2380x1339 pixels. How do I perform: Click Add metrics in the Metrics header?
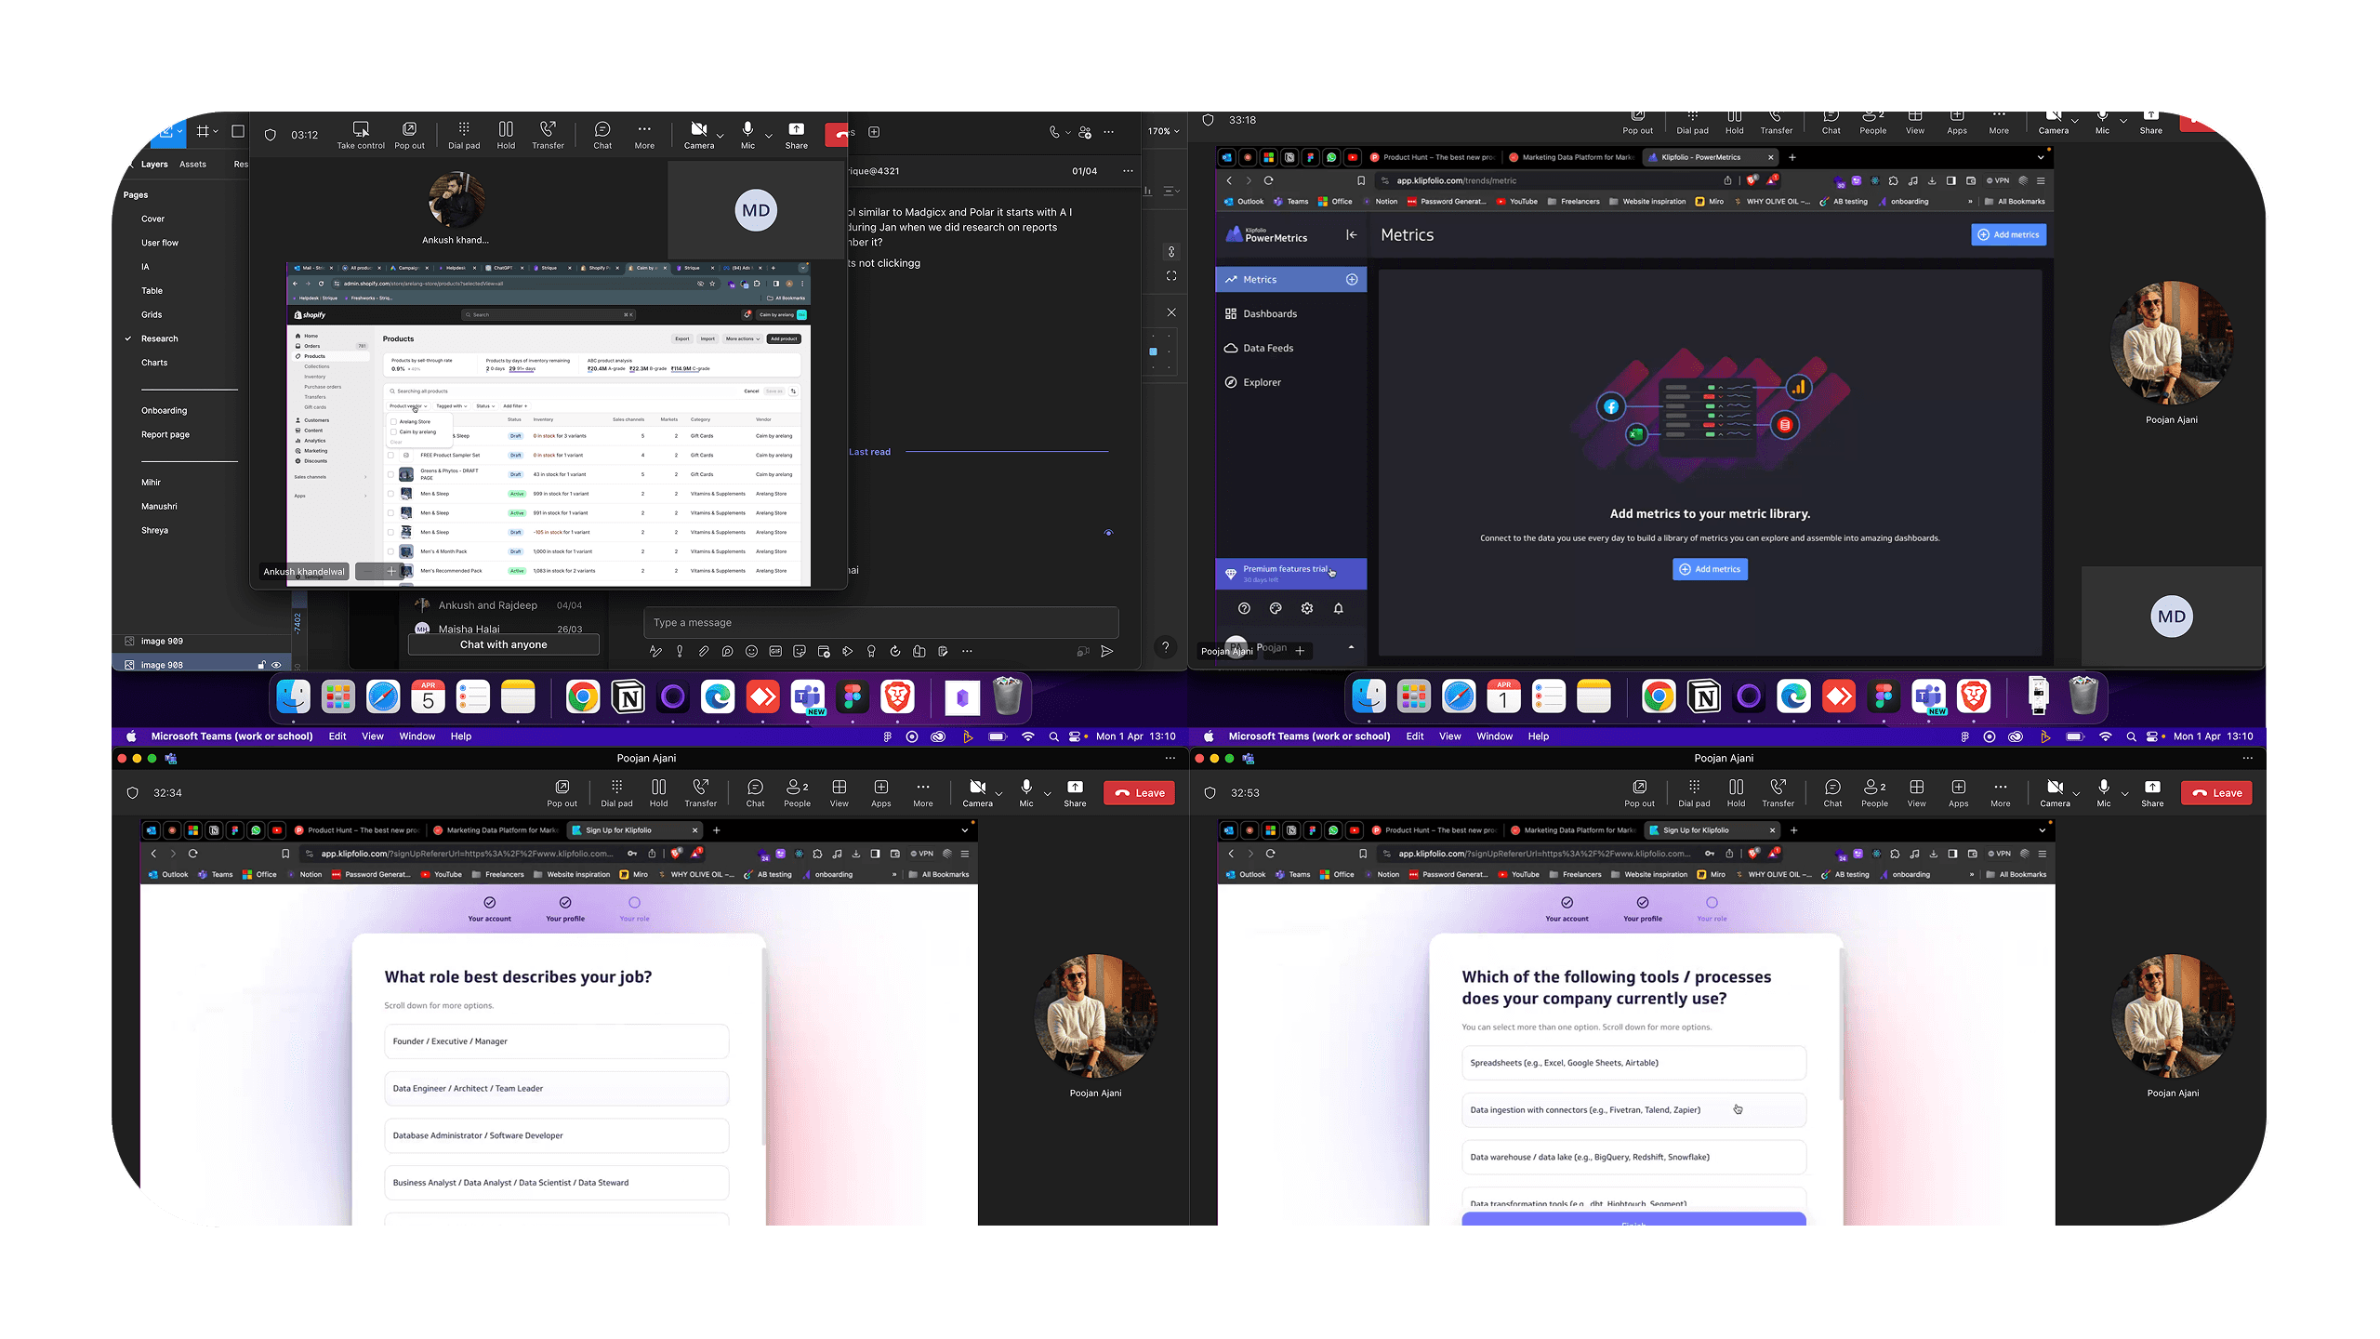coord(2008,234)
